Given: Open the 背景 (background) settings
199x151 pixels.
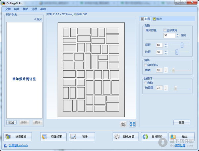Looking at the screenshot, I should 82,137.
